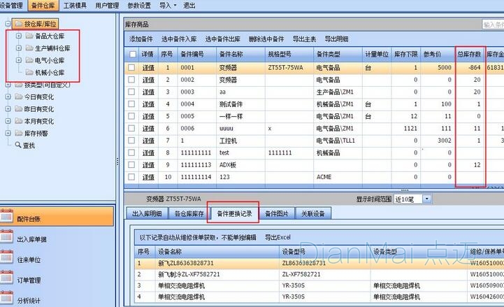The image size is (504, 307).
Task: Click 选中备件出库 toolbar button
Action: 223,39
